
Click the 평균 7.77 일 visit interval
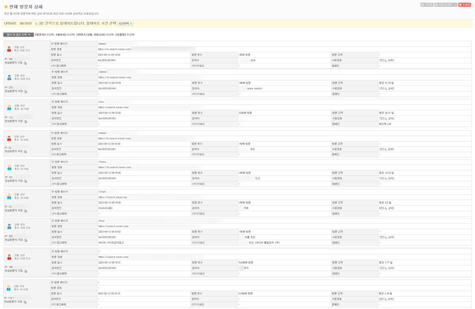pyautogui.click(x=386, y=263)
